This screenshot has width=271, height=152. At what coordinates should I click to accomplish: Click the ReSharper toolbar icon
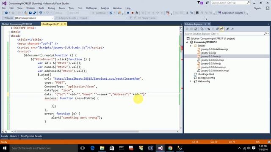168,13
